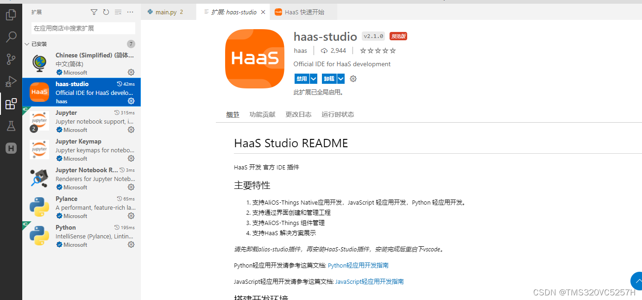
Task: Click the filter extensions funnel icon
Action: [x=94, y=12]
